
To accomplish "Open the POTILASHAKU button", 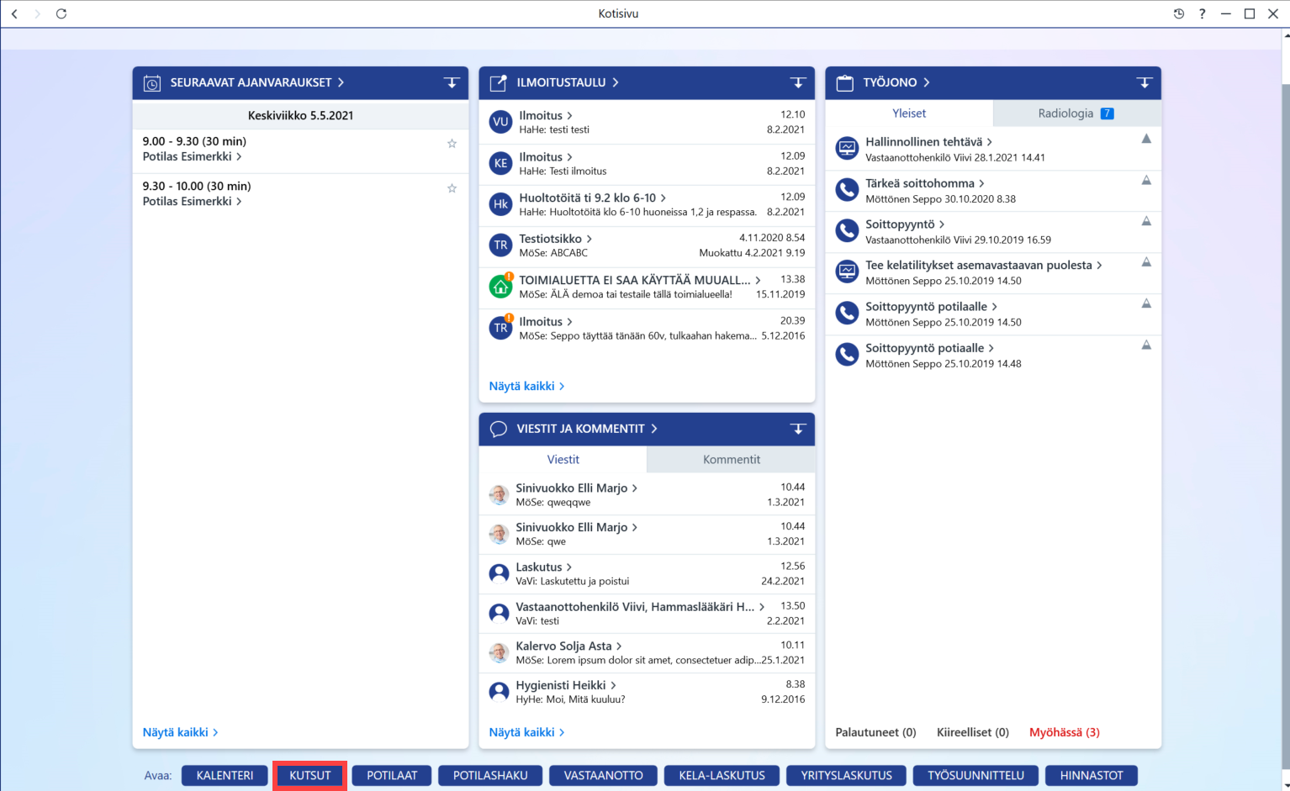I will [x=490, y=776].
